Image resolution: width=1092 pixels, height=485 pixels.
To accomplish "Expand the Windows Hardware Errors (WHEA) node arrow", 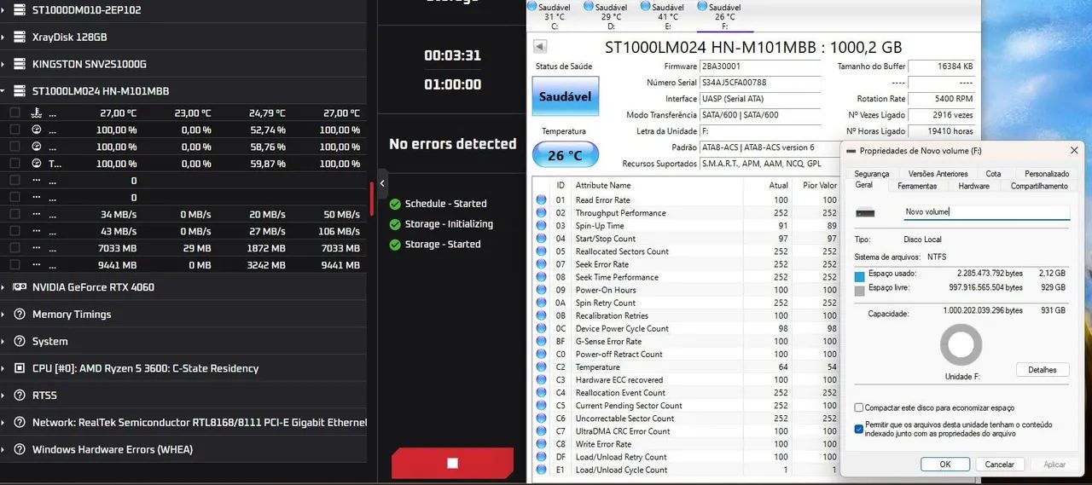I will (x=3, y=449).
